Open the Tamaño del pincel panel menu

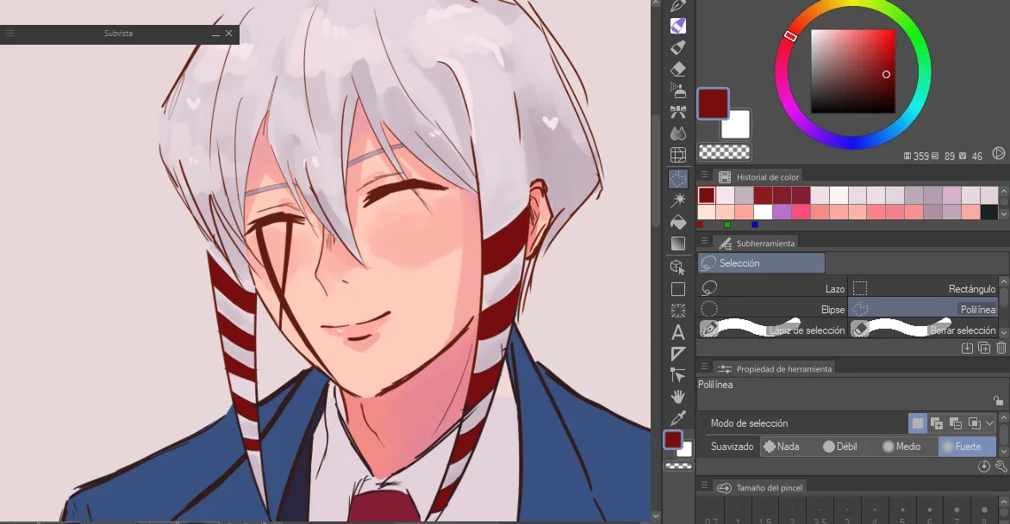click(x=704, y=485)
